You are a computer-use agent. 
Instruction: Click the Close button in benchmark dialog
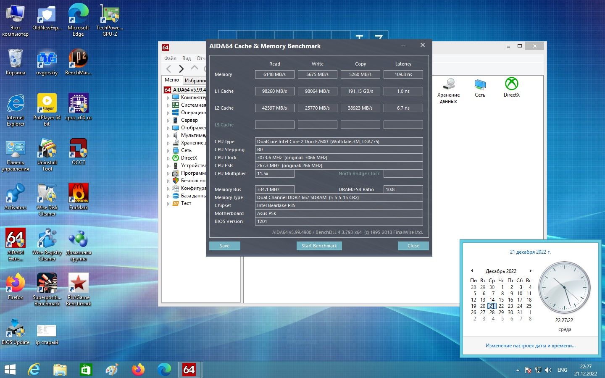pyautogui.click(x=413, y=246)
